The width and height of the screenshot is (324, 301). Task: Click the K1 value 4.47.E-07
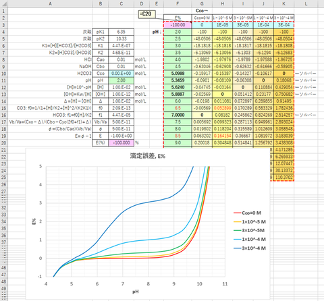coord(121,46)
